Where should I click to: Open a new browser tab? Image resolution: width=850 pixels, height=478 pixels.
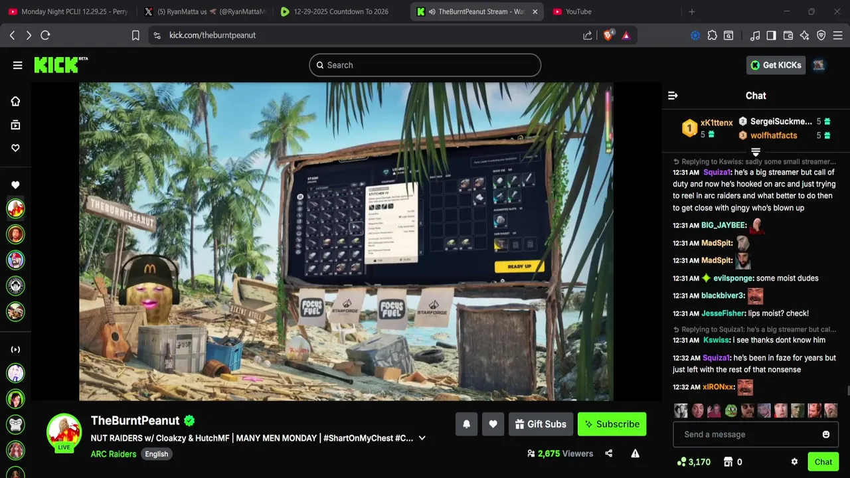pyautogui.click(x=691, y=11)
